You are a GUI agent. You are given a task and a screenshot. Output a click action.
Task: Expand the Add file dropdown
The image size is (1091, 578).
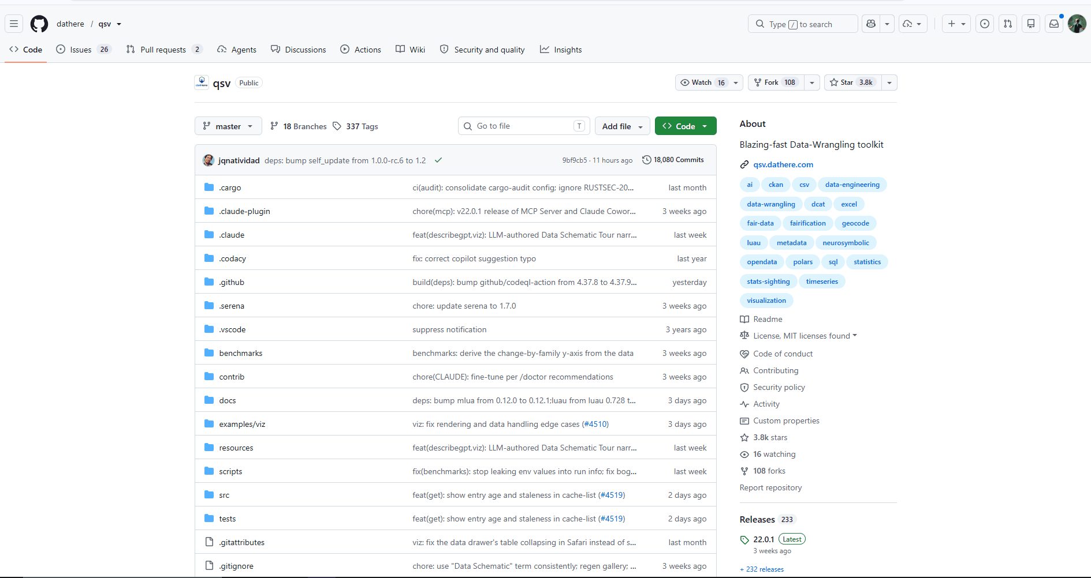pyautogui.click(x=622, y=126)
